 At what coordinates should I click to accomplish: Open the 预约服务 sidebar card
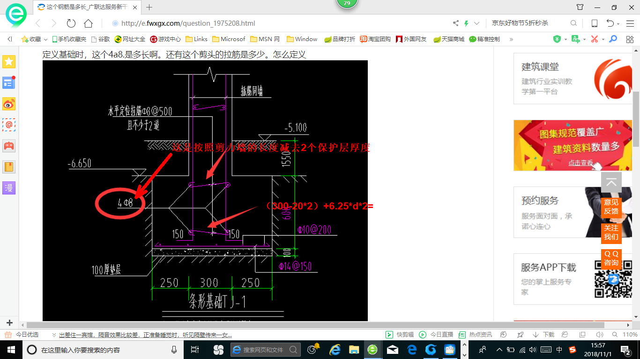(573, 212)
